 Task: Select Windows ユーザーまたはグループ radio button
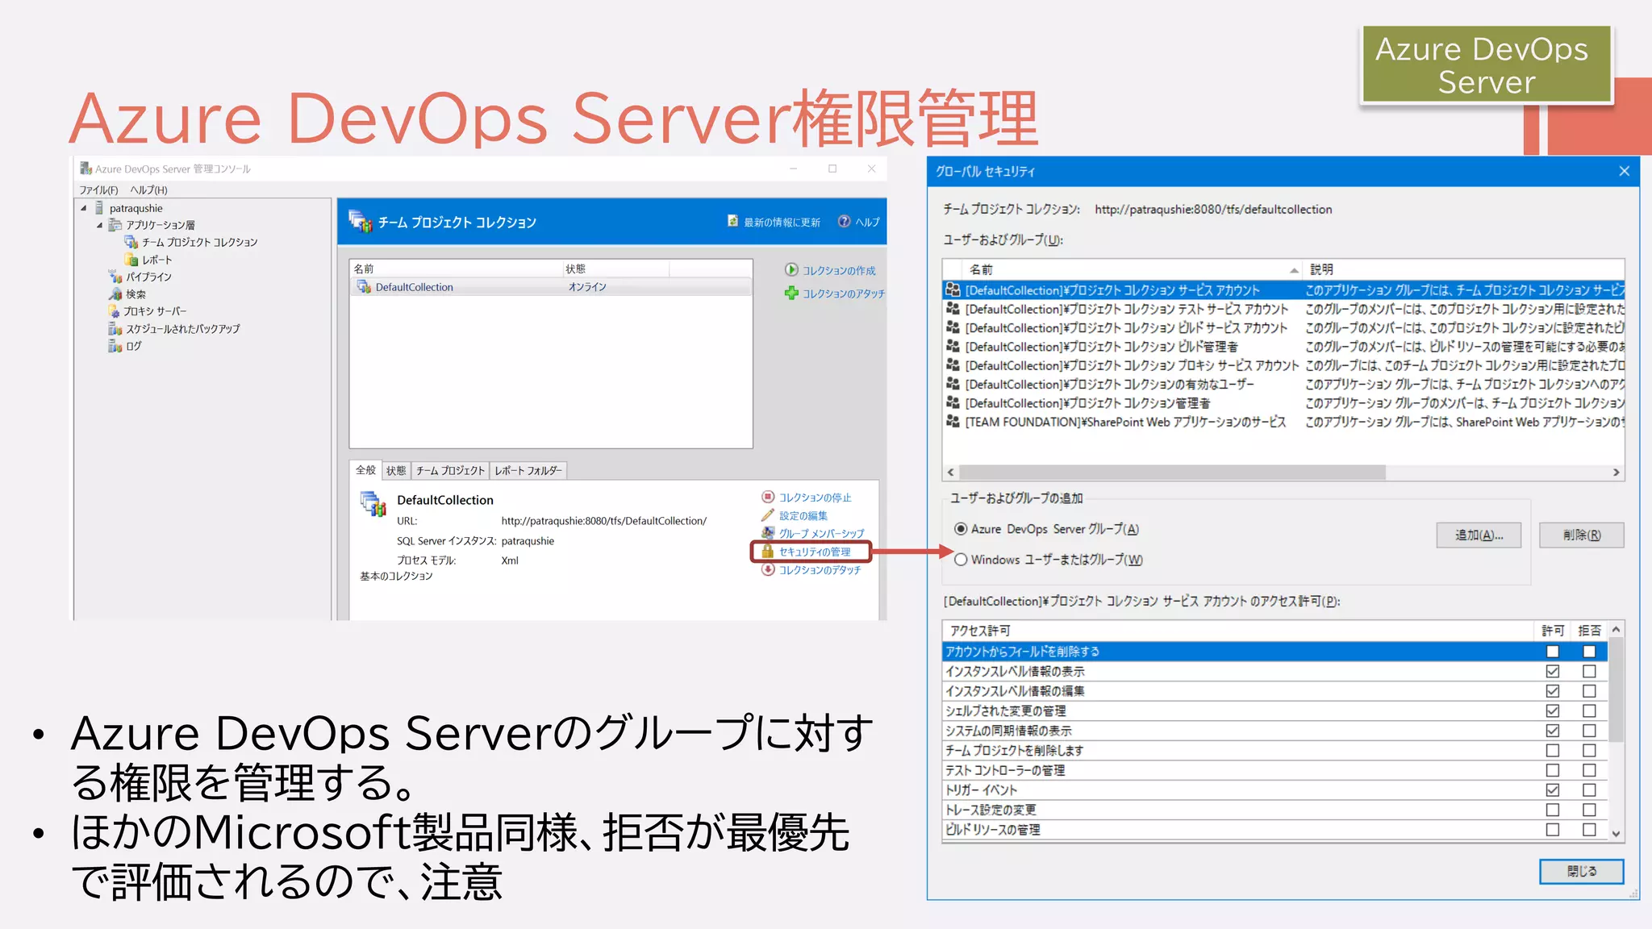[x=961, y=560]
